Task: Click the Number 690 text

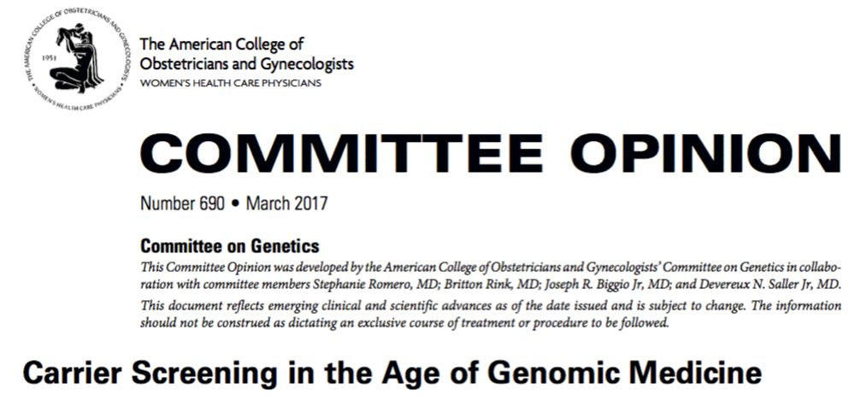Action: tap(183, 204)
